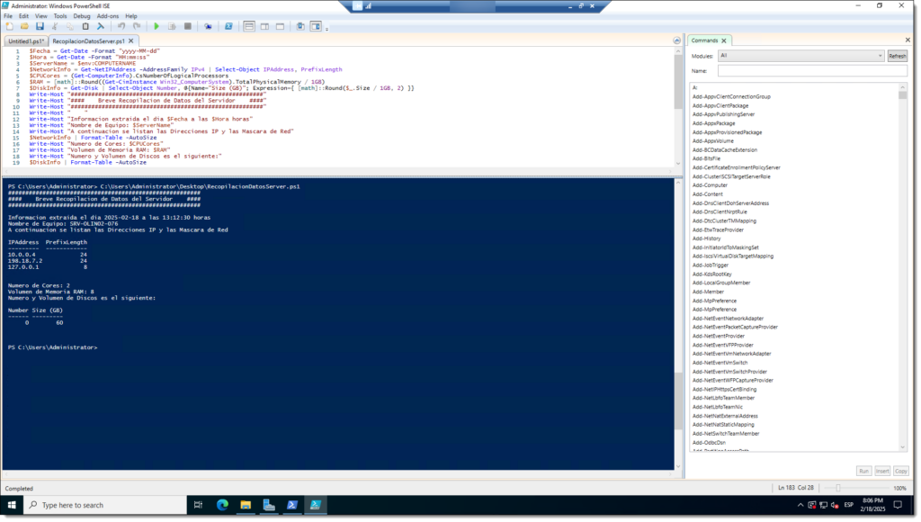Click the taskbar search box
The image size is (921, 522).
pos(105,505)
